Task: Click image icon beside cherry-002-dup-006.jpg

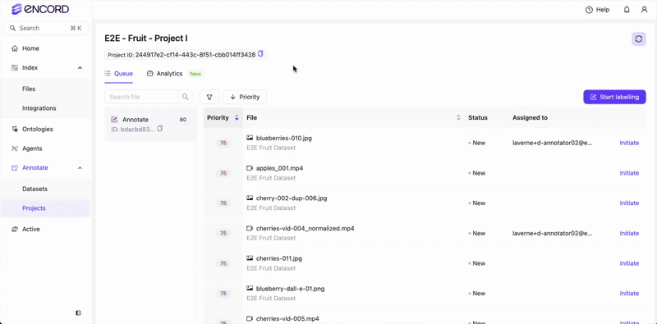Action: [250, 198]
